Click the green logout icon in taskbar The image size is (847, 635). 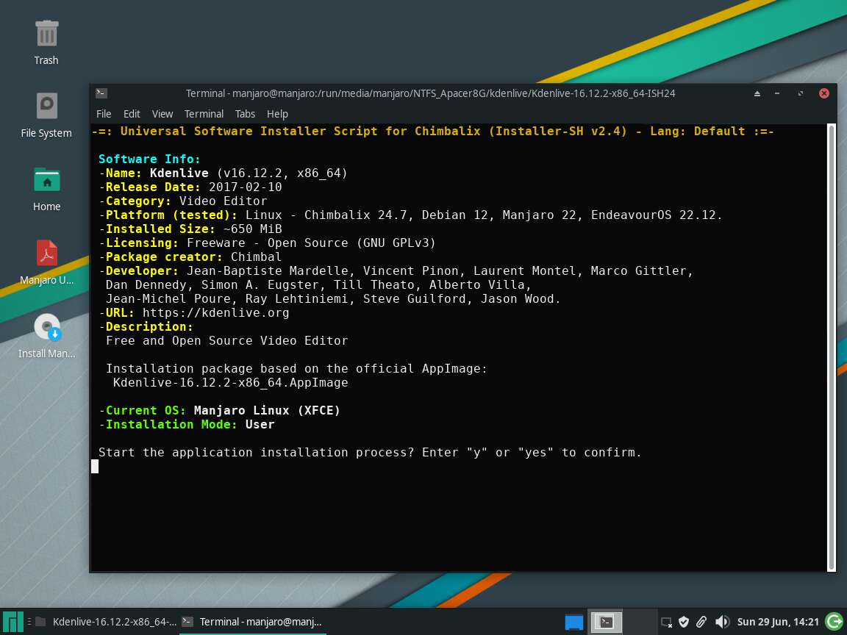coord(834,622)
